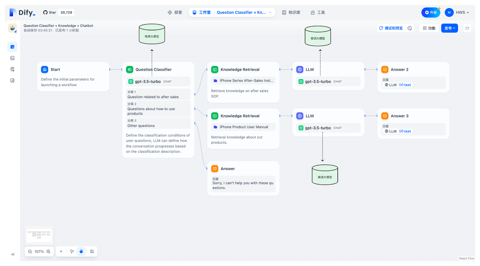Expand the HWS account menu
The height and width of the screenshot is (266, 480).
457,13
